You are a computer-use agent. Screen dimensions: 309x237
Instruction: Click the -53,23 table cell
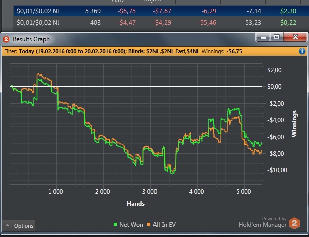point(252,22)
